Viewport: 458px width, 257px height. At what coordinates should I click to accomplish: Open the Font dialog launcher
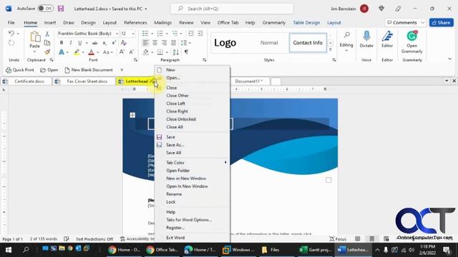[x=135, y=60]
